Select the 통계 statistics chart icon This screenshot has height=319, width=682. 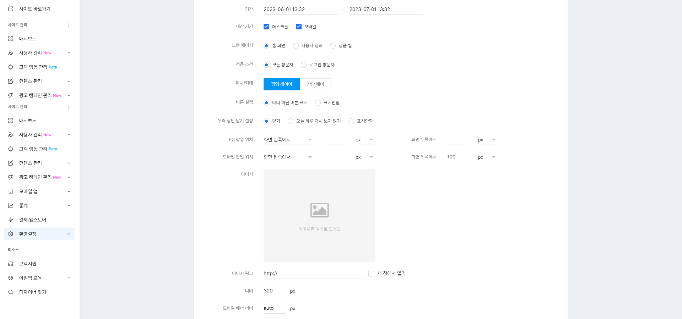pyautogui.click(x=11, y=205)
